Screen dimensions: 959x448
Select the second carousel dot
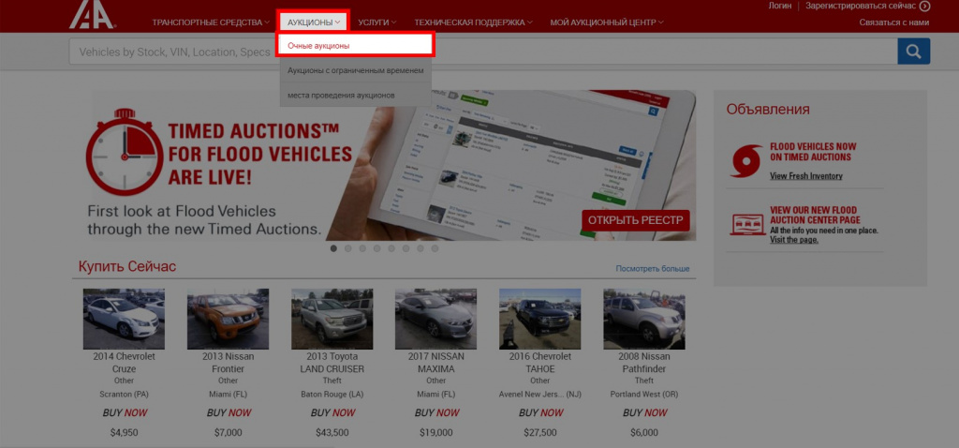tap(348, 248)
